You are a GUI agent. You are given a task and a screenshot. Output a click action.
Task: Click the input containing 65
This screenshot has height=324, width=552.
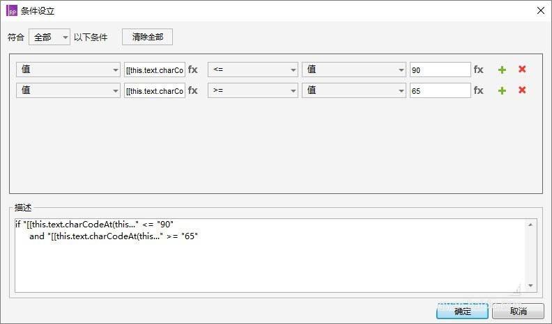click(x=440, y=90)
